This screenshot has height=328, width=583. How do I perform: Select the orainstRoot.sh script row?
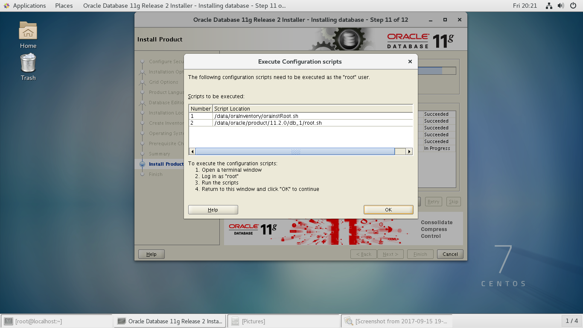tap(301, 116)
